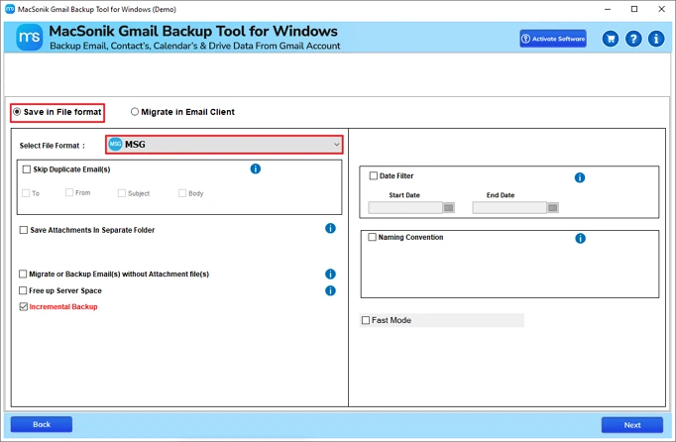Select Migrate in Email Client radio button
Image resolution: width=676 pixels, height=442 pixels.
(x=135, y=112)
